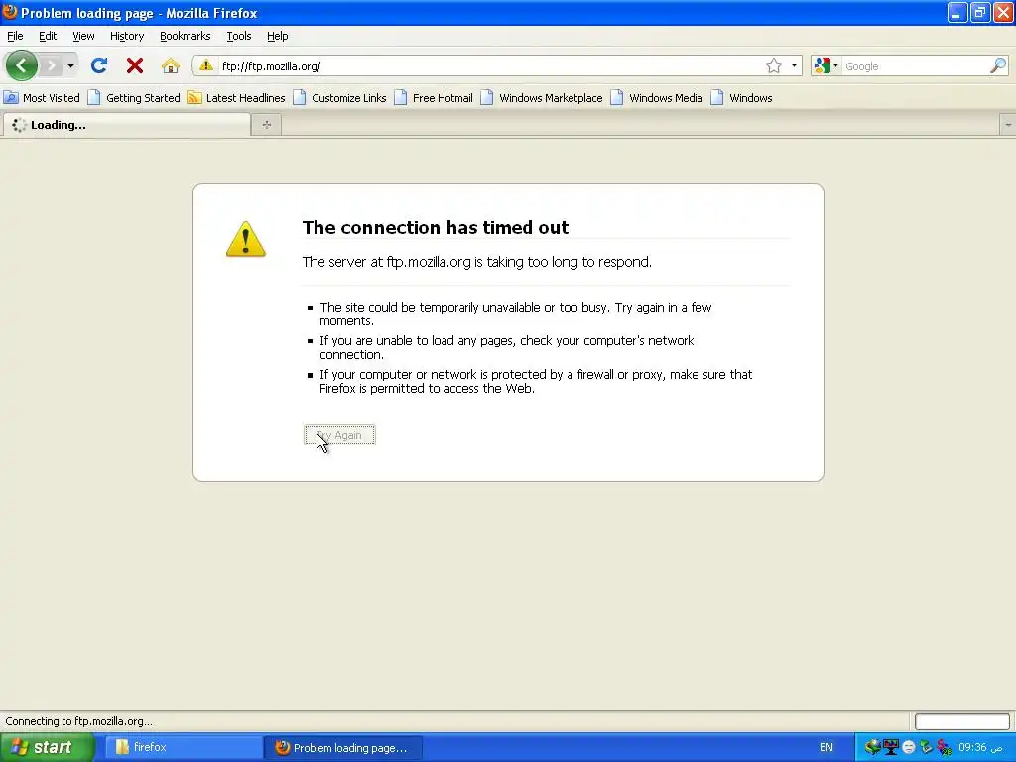Viewport: 1016px width, 762px height.
Task: Go to the home page icon
Action: (x=171, y=65)
